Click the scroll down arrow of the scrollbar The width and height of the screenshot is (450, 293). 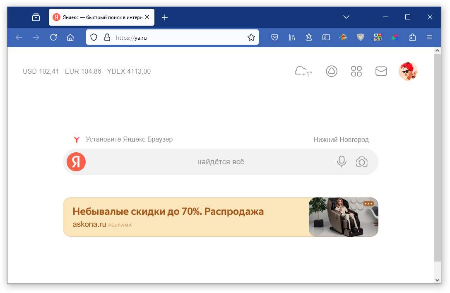click(437, 280)
